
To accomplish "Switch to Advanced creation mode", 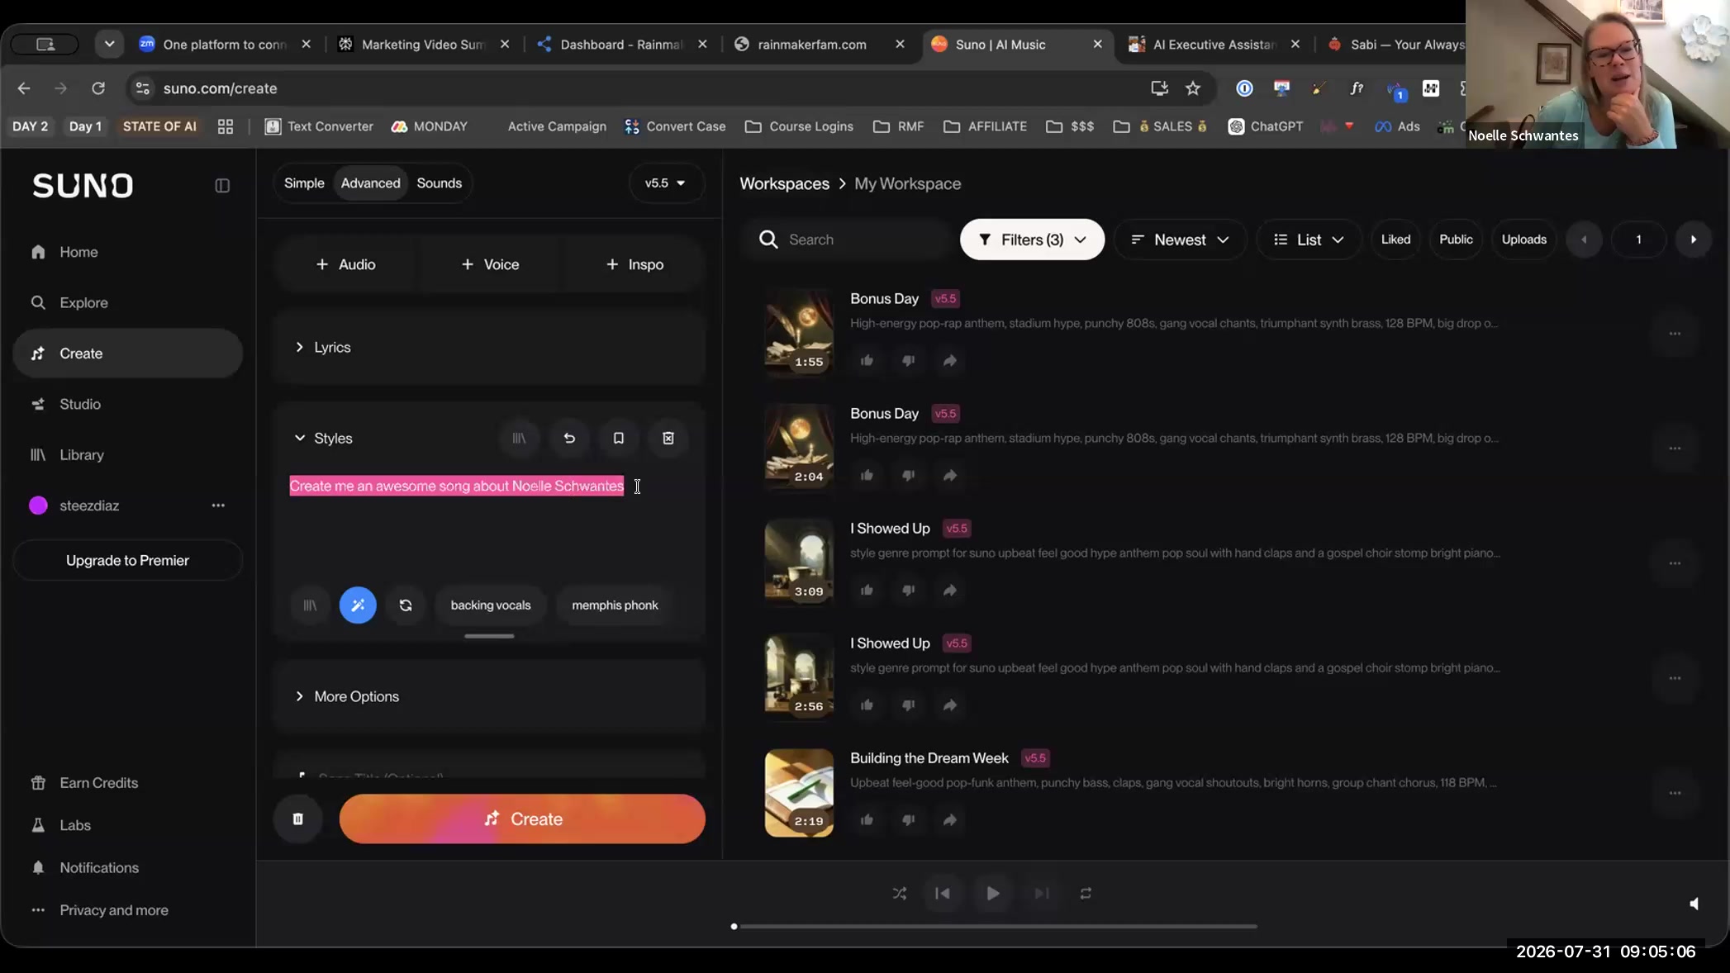I will point(370,183).
